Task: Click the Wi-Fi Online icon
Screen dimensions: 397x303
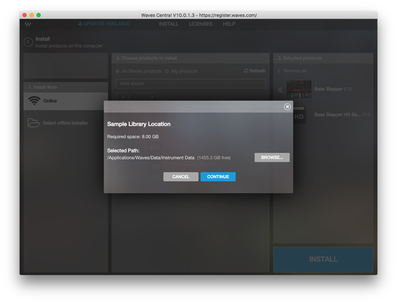Action: point(34,101)
